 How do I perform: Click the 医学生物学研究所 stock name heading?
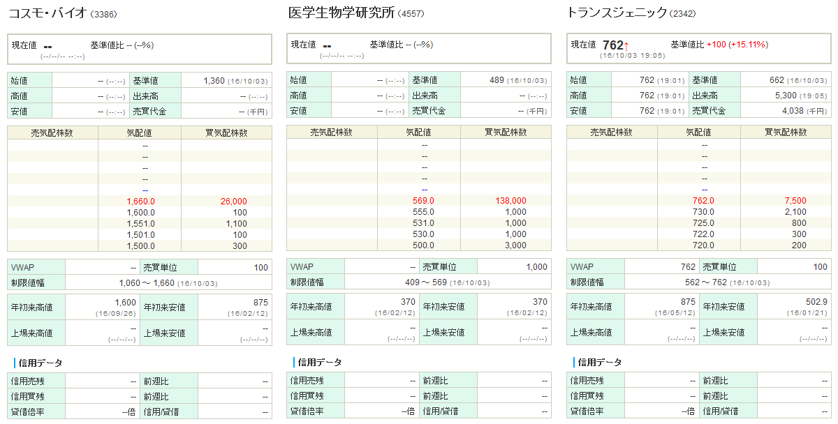point(341,13)
